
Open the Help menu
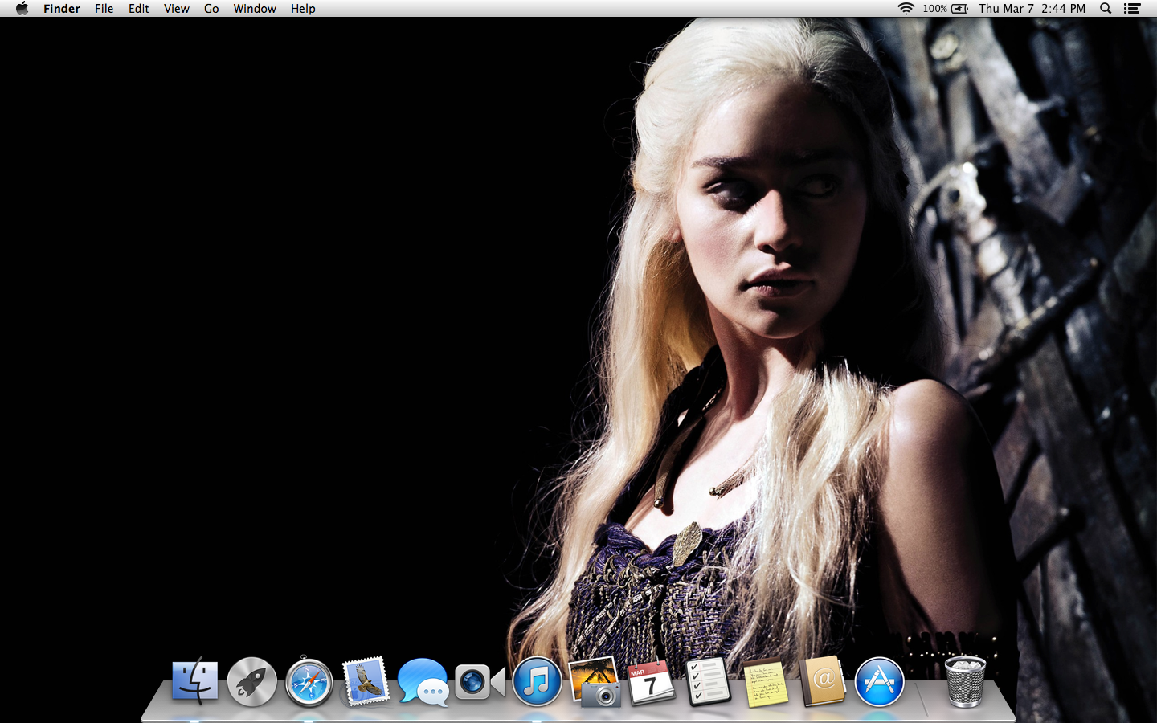pos(303,9)
